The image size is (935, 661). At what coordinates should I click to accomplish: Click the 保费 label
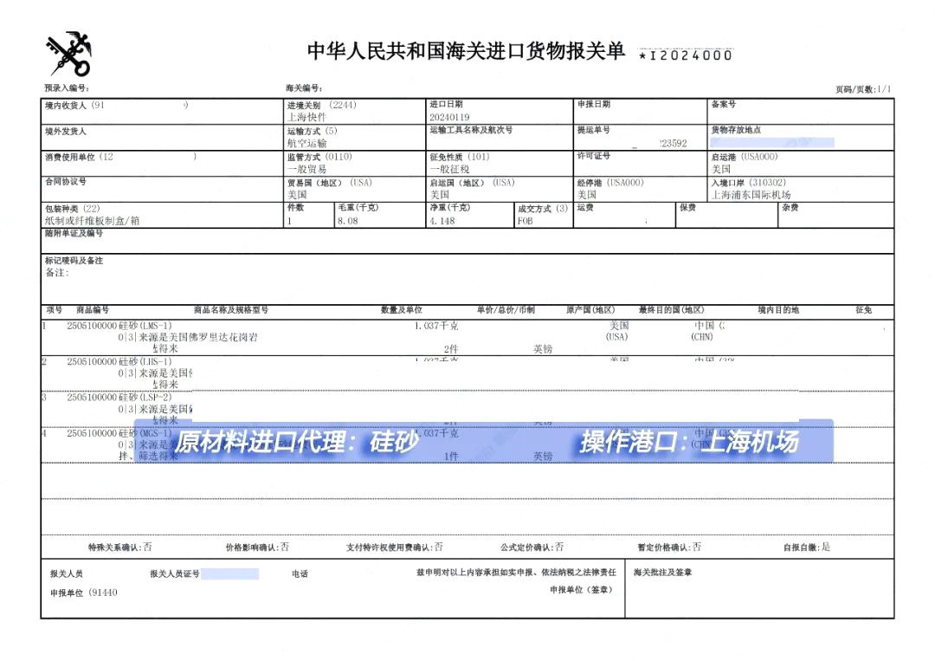pos(687,208)
